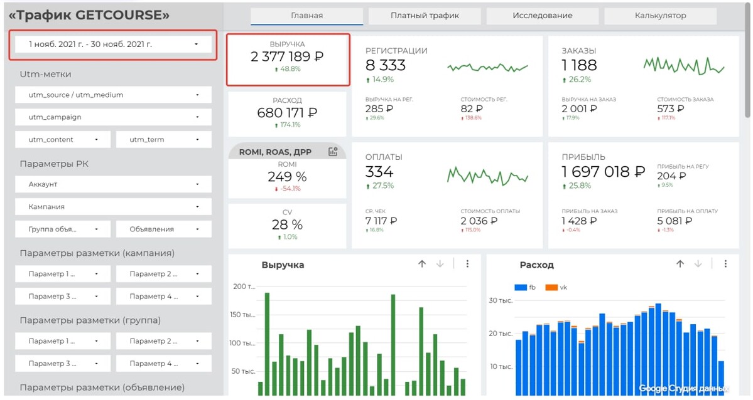
Task: Click the Заказы count 1 188
Action: [579, 65]
